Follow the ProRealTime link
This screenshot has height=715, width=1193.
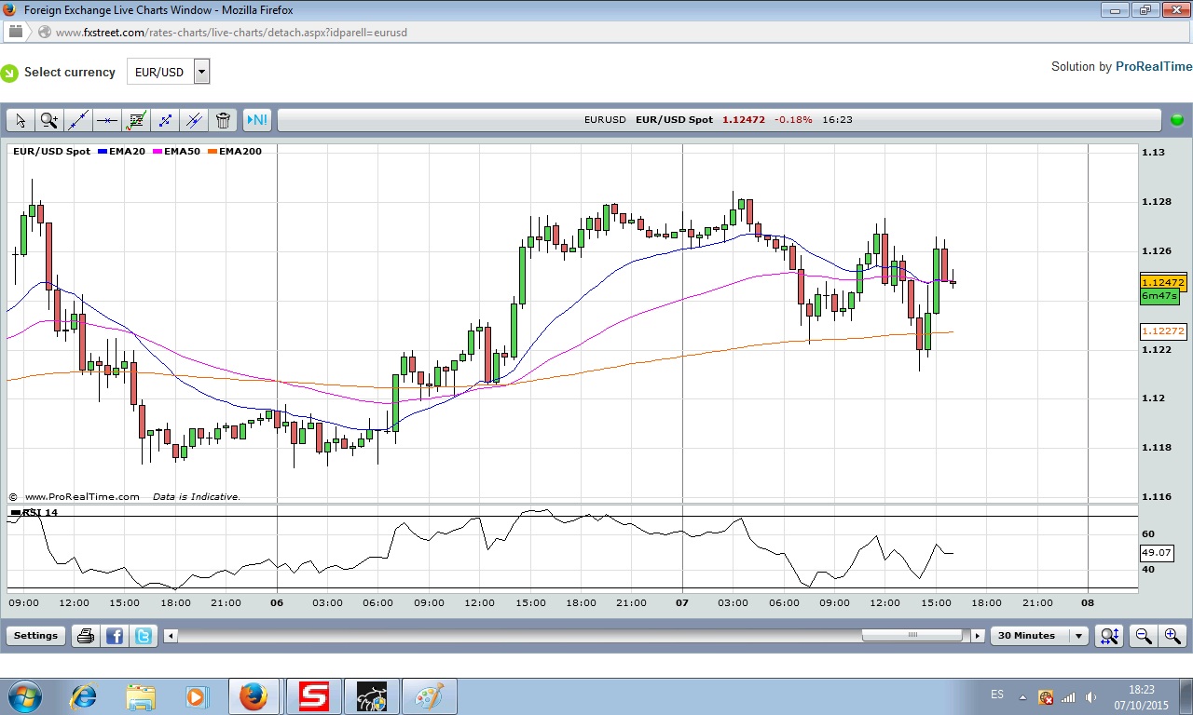1153,66
